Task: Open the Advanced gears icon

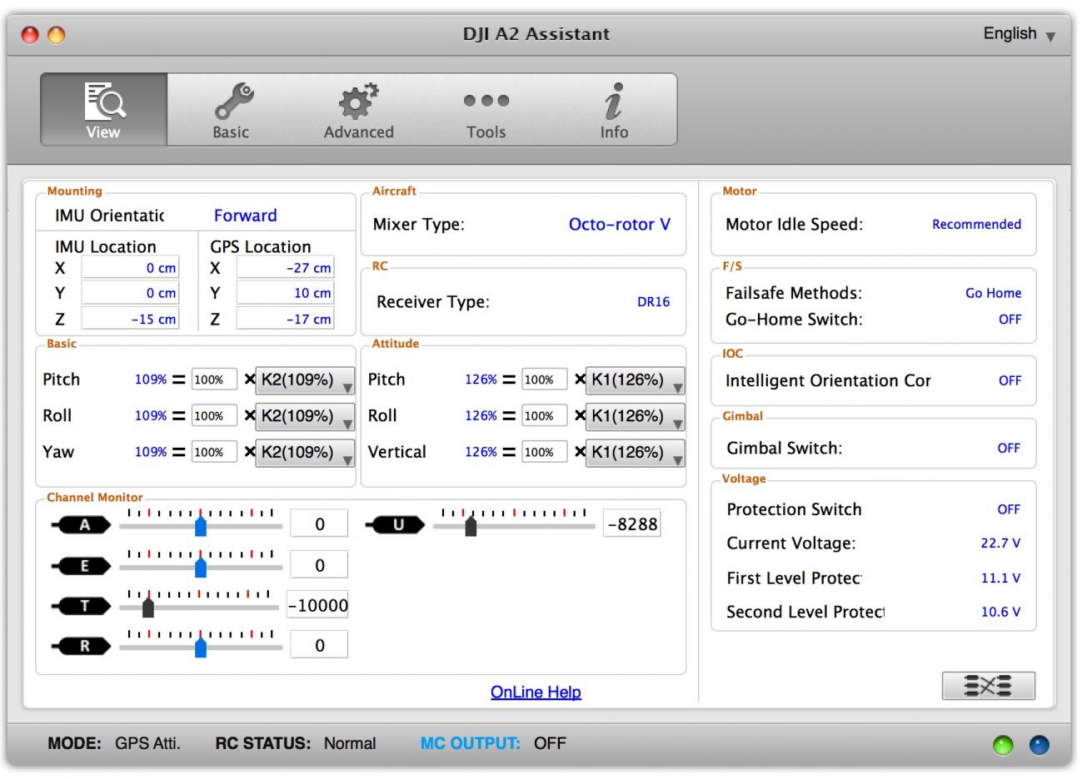Action: pos(358,102)
